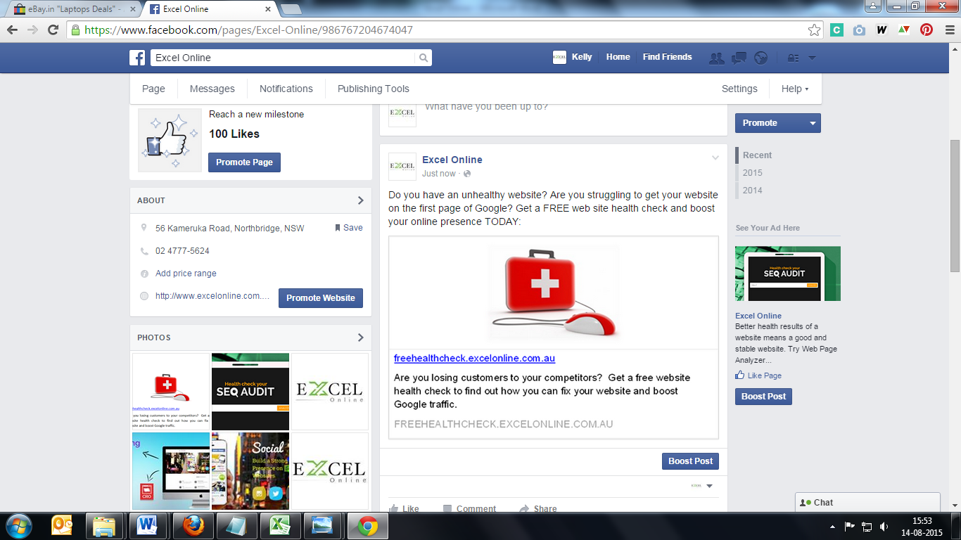Open the post-as identity selector below post

click(701, 486)
